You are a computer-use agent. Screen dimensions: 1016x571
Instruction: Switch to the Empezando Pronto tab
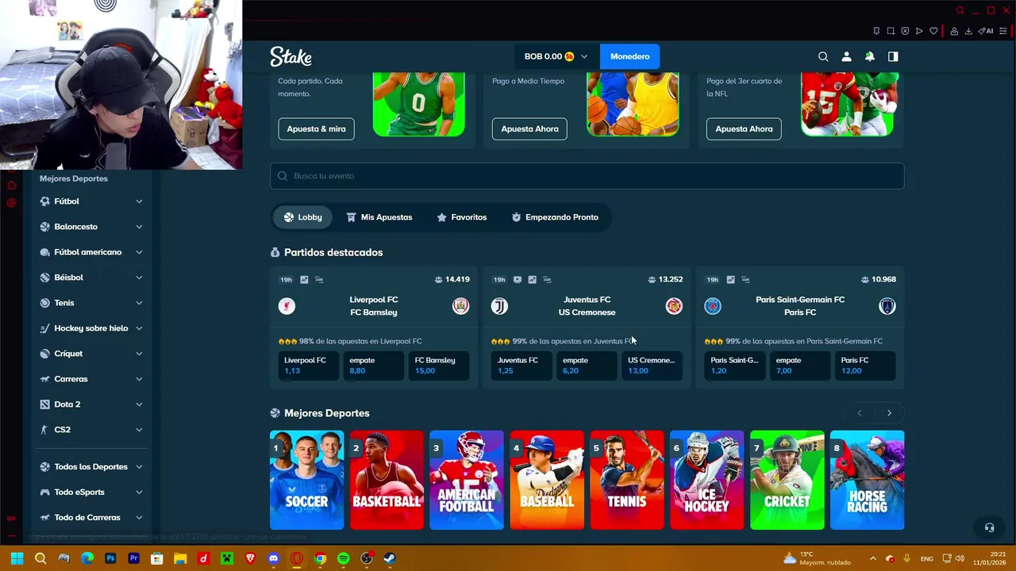[555, 217]
